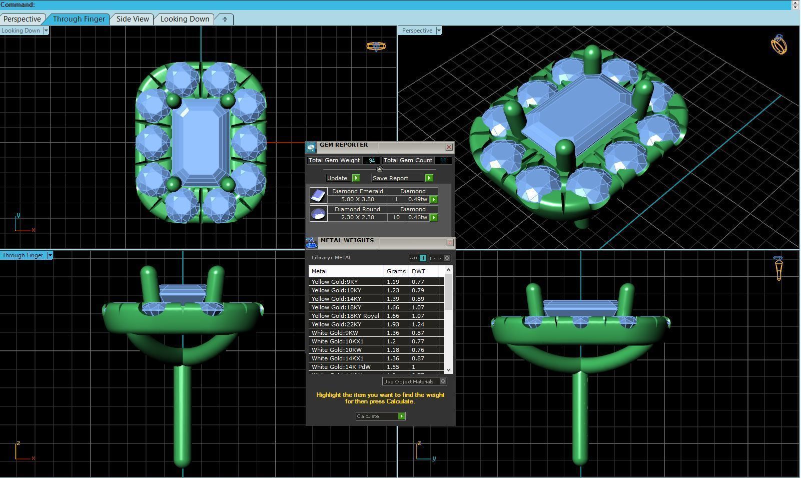The height and width of the screenshot is (478, 801).
Task: Select the Yellow Gold:10KY row
Action: click(x=376, y=290)
